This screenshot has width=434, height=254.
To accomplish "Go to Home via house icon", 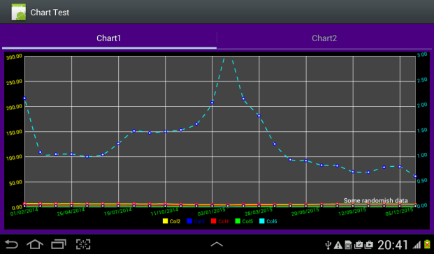I will point(35,244).
